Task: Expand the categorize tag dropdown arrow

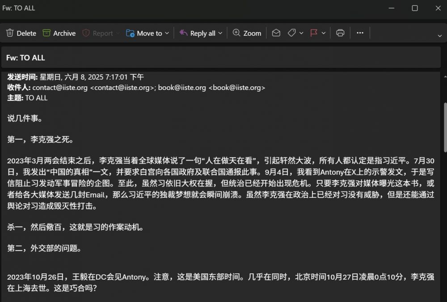Action: click(x=301, y=33)
